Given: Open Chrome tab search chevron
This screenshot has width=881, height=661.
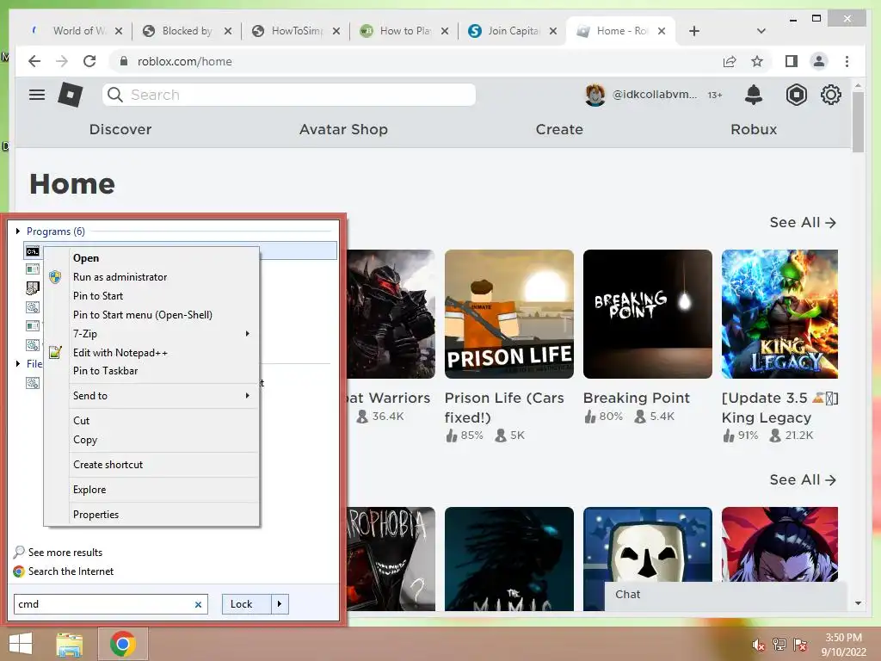Looking at the screenshot, I should click(761, 31).
